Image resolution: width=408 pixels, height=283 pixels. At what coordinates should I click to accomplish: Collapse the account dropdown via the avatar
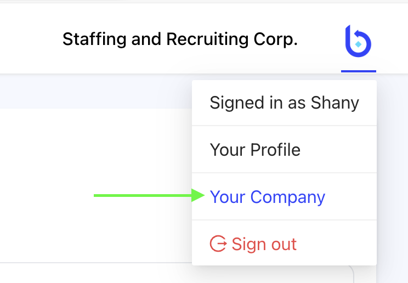click(x=358, y=41)
